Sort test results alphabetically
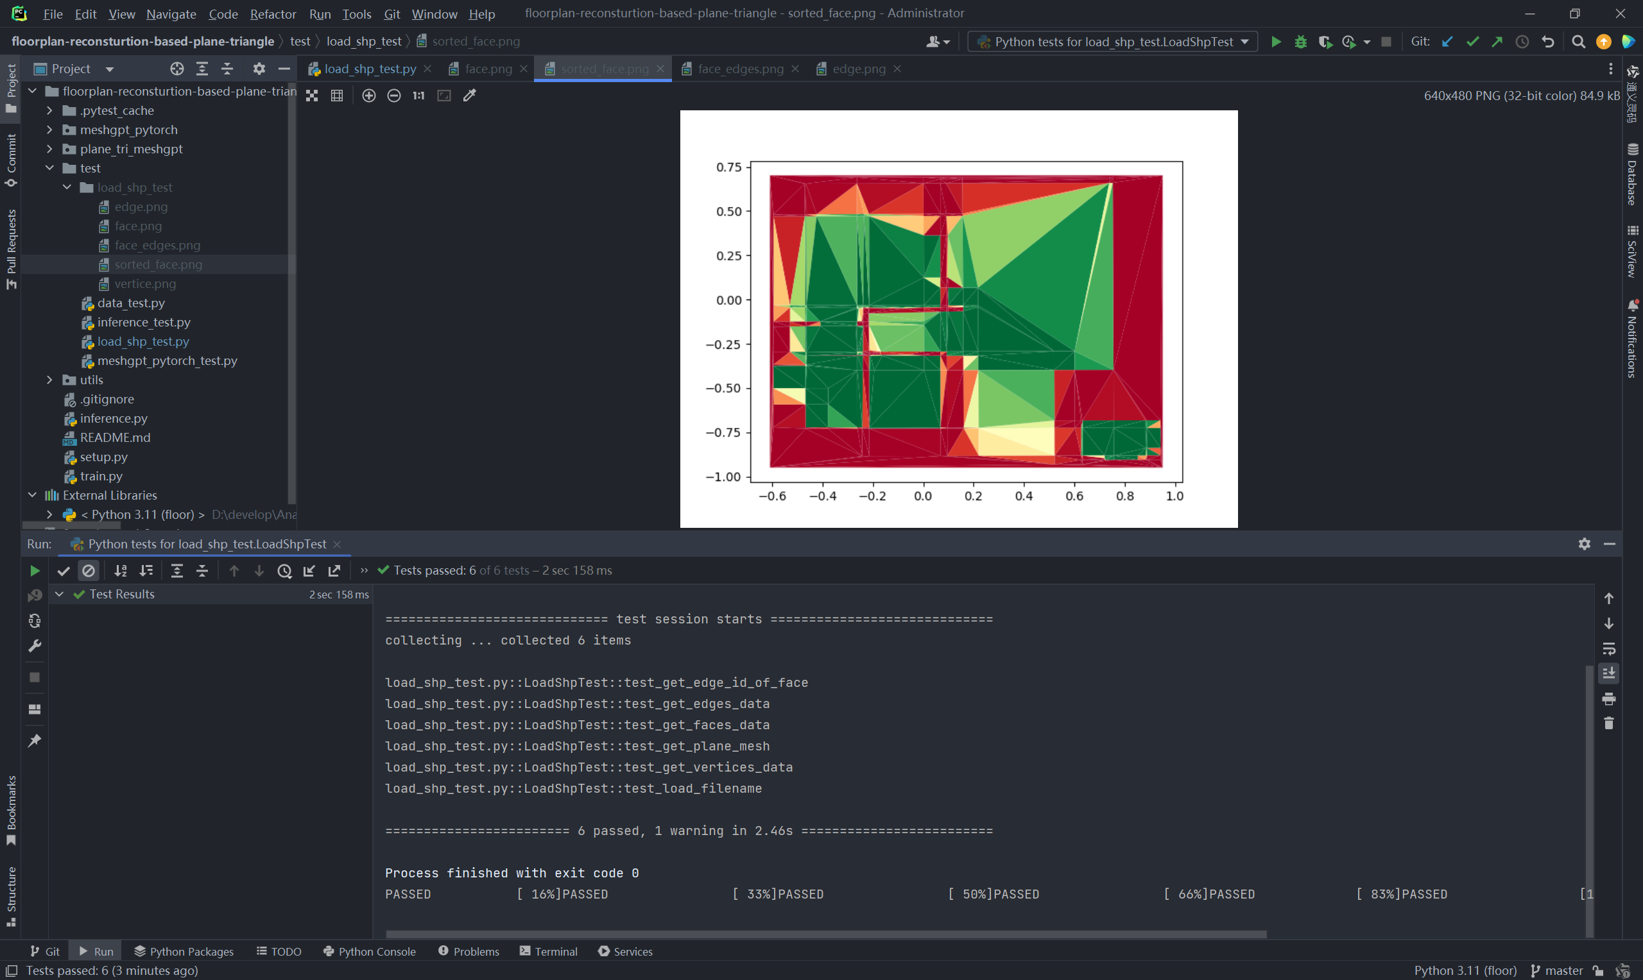 click(120, 571)
